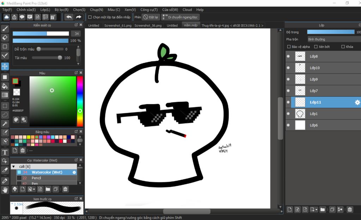Enable the Xén bớt checkbox

316,47
